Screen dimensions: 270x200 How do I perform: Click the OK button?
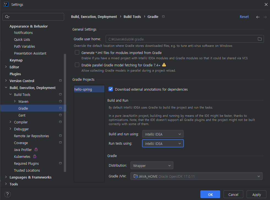tap(210, 194)
